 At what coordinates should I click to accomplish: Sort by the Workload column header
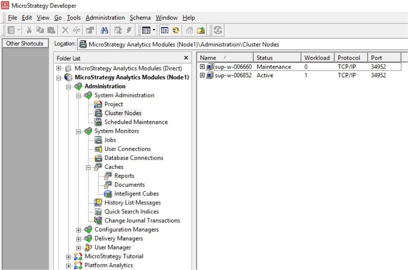(x=318, y=57)
